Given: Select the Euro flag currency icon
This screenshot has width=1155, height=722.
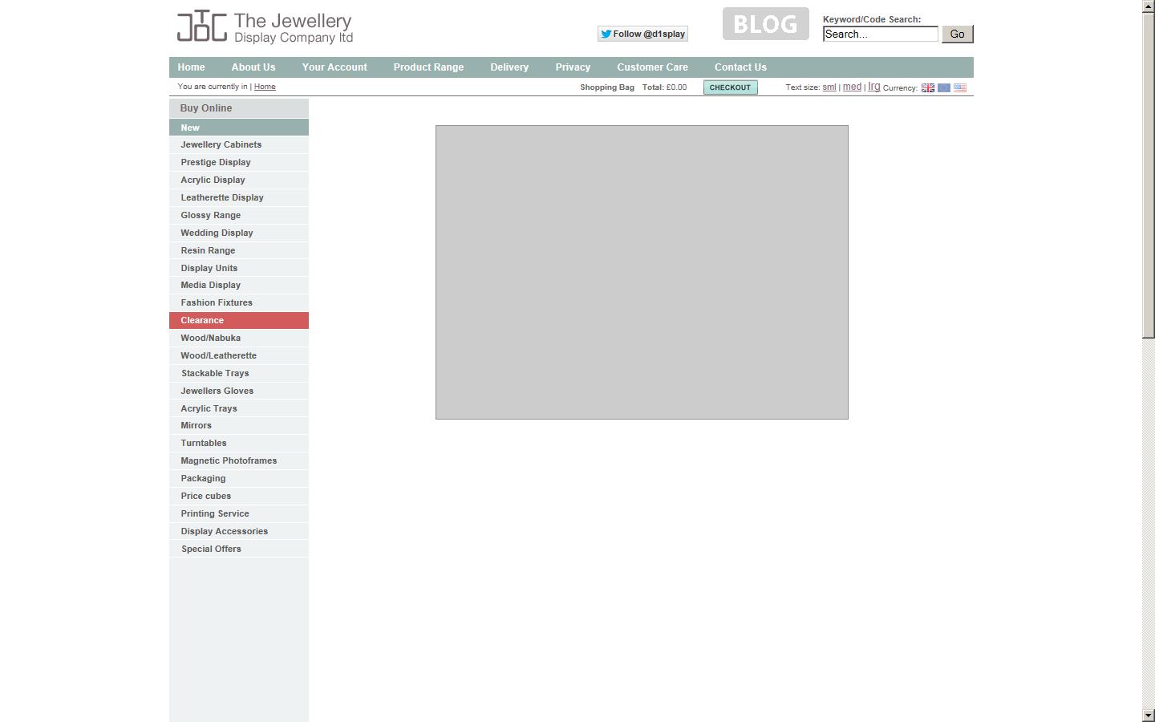Looking at the screenshot, I should 944,87.
